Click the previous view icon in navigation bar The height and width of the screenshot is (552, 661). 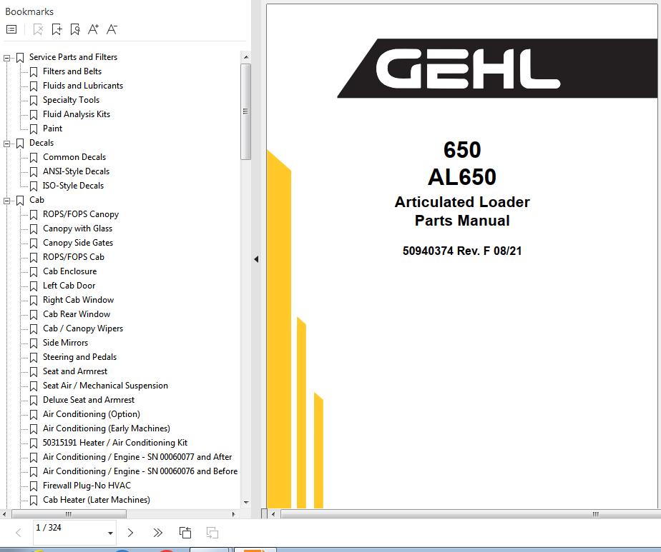pos(185,533)
